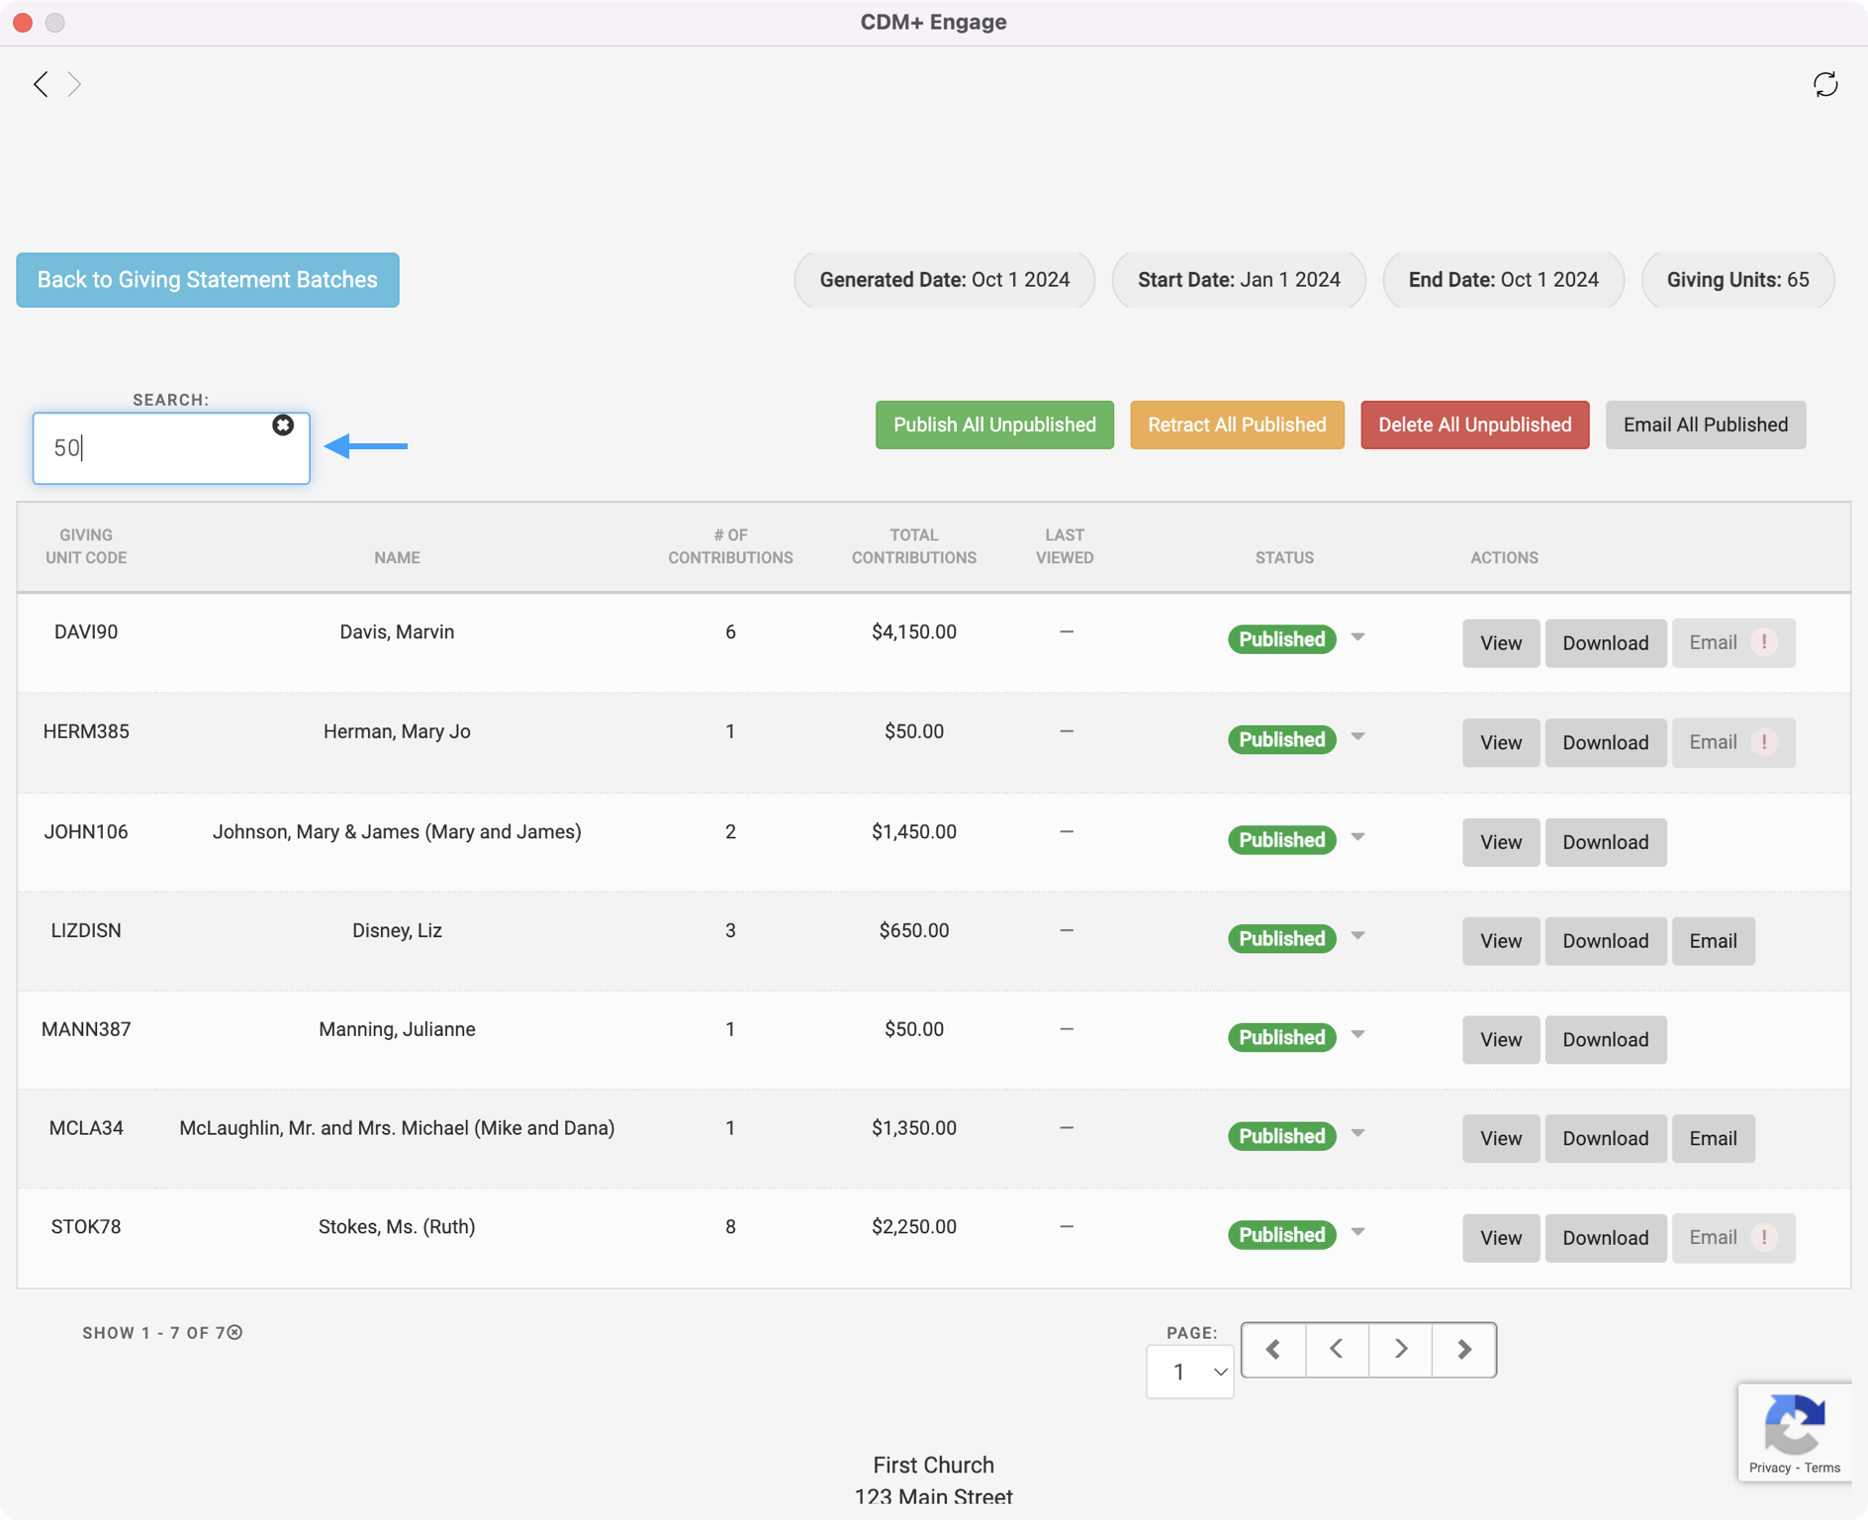This screenshot has height=1520, width=1868.
Task: Advance to the next results page
Action: (1400, 1349)
